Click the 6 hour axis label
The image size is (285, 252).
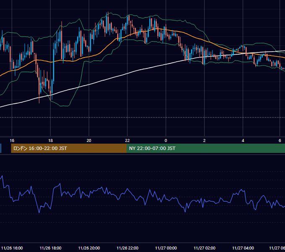[x=280, y=141]
